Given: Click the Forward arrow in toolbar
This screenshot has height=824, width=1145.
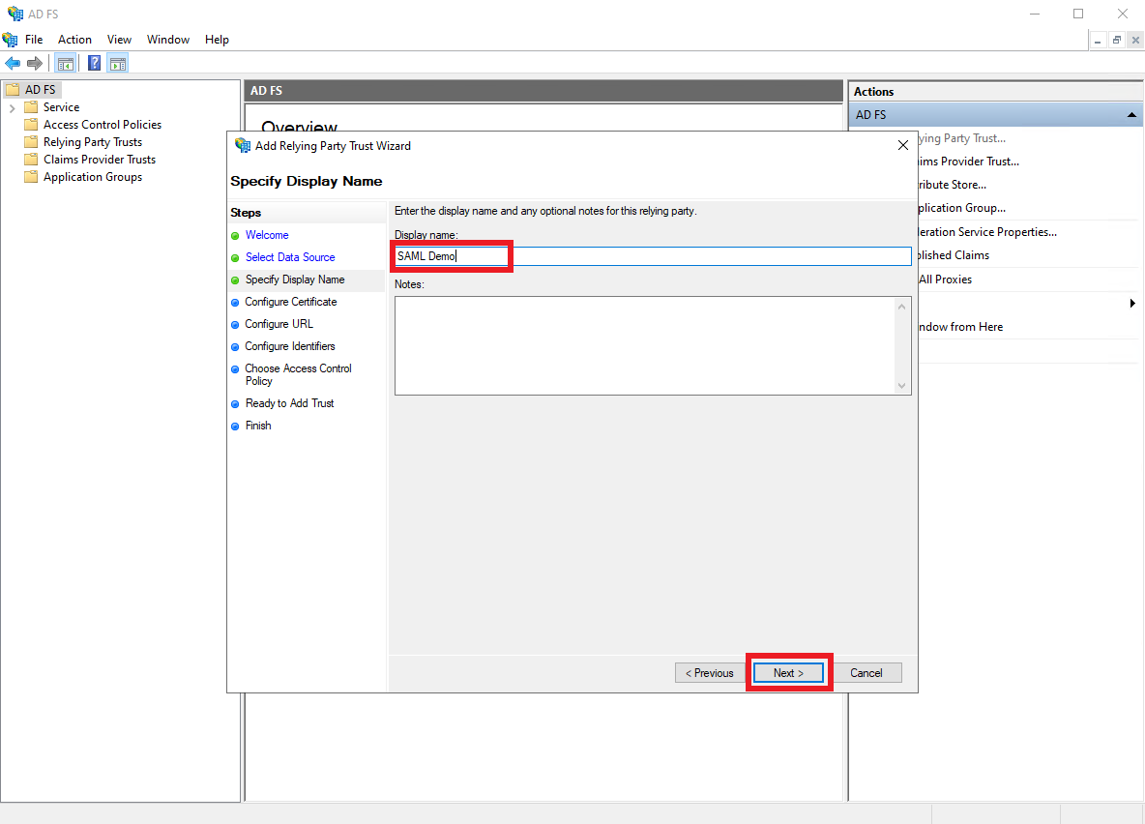Looking at the screenshot, I should click(35, 64).
